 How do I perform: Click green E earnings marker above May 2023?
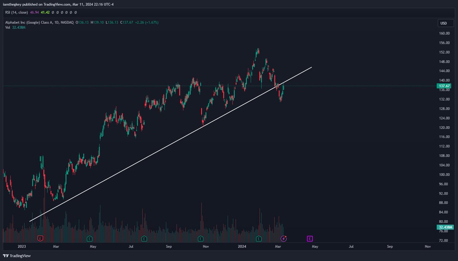pos(89,239)
